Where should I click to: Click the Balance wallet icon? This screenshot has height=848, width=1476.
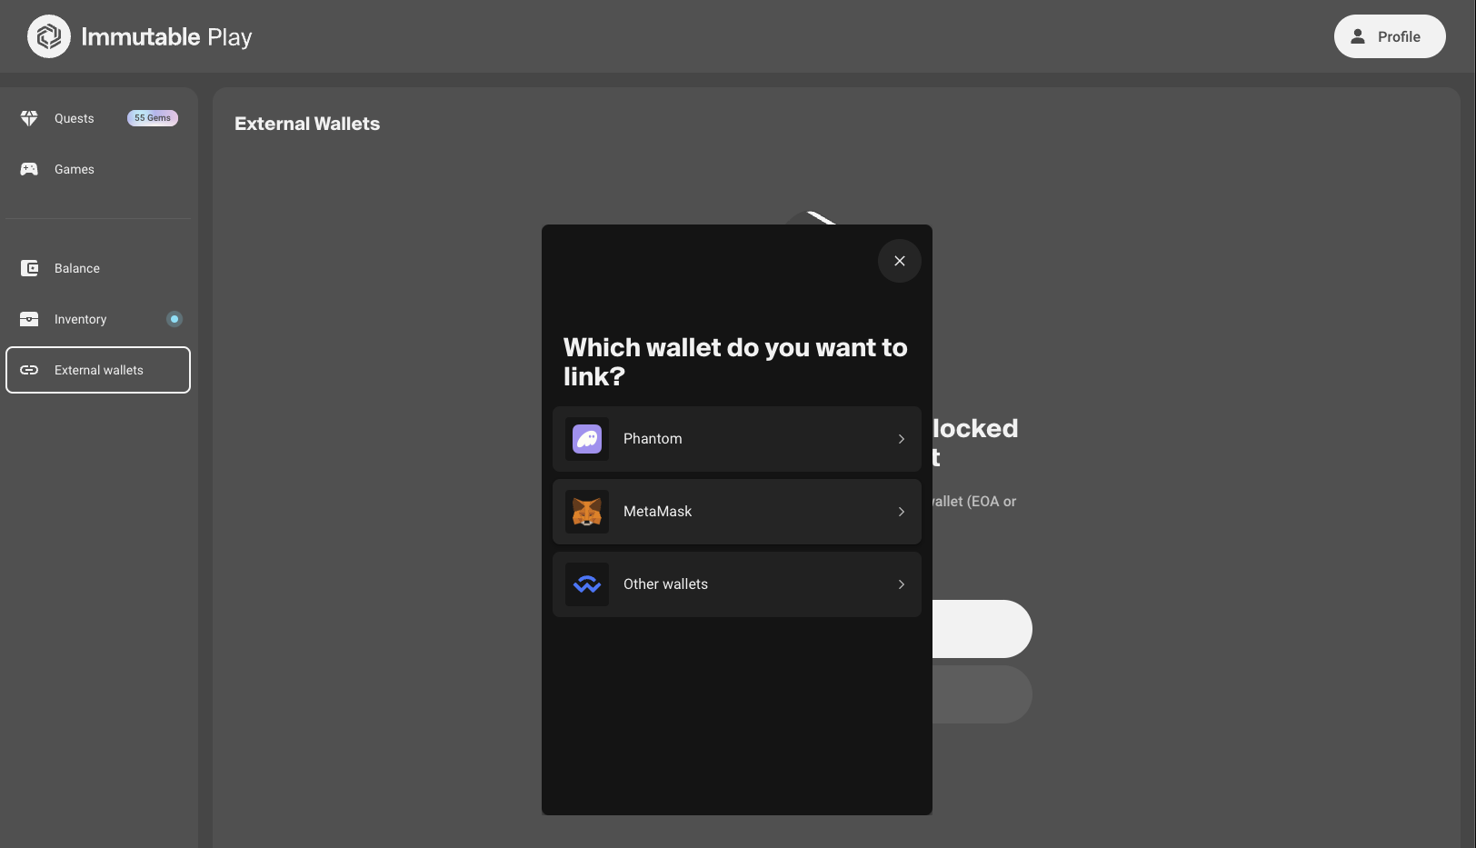[x=29, y=268]
